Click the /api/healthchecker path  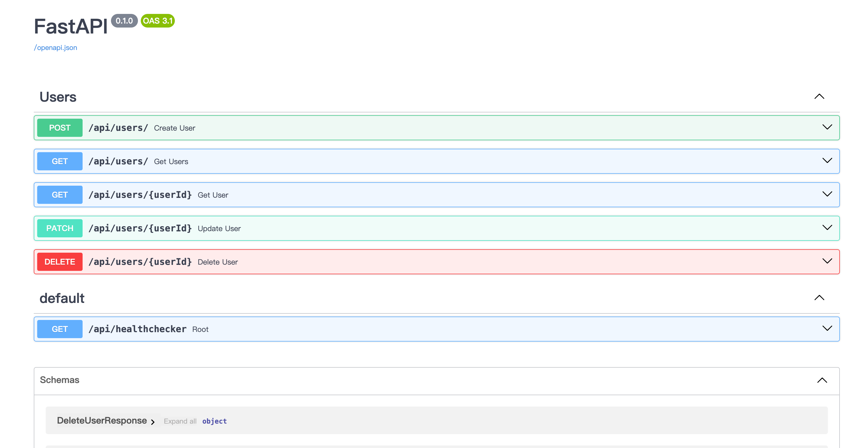pos(138,329)
